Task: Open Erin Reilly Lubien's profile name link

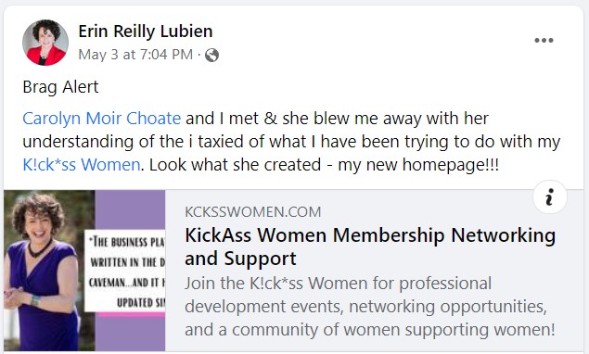Action: click(146, 32)
